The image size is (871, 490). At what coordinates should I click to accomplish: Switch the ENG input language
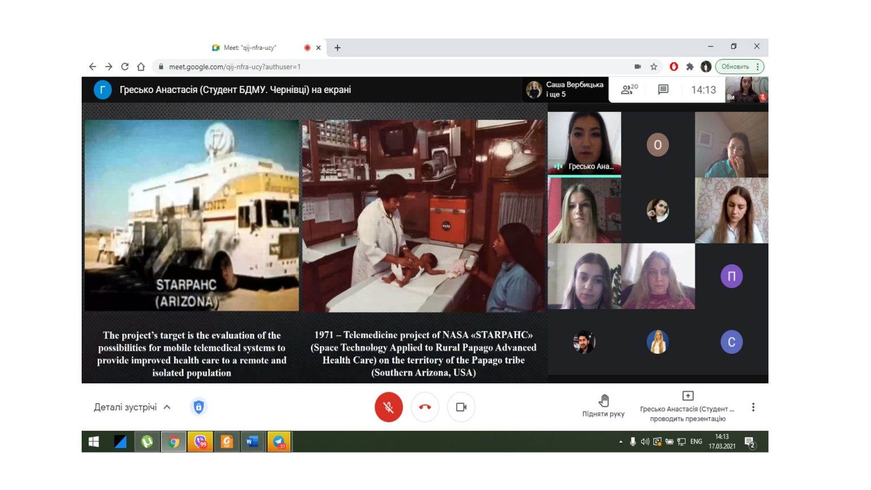[x=696, y=442]
